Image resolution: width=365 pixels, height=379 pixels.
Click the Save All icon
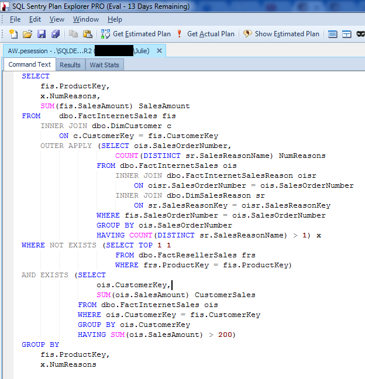pyautogui.click(x=56, y=34)
